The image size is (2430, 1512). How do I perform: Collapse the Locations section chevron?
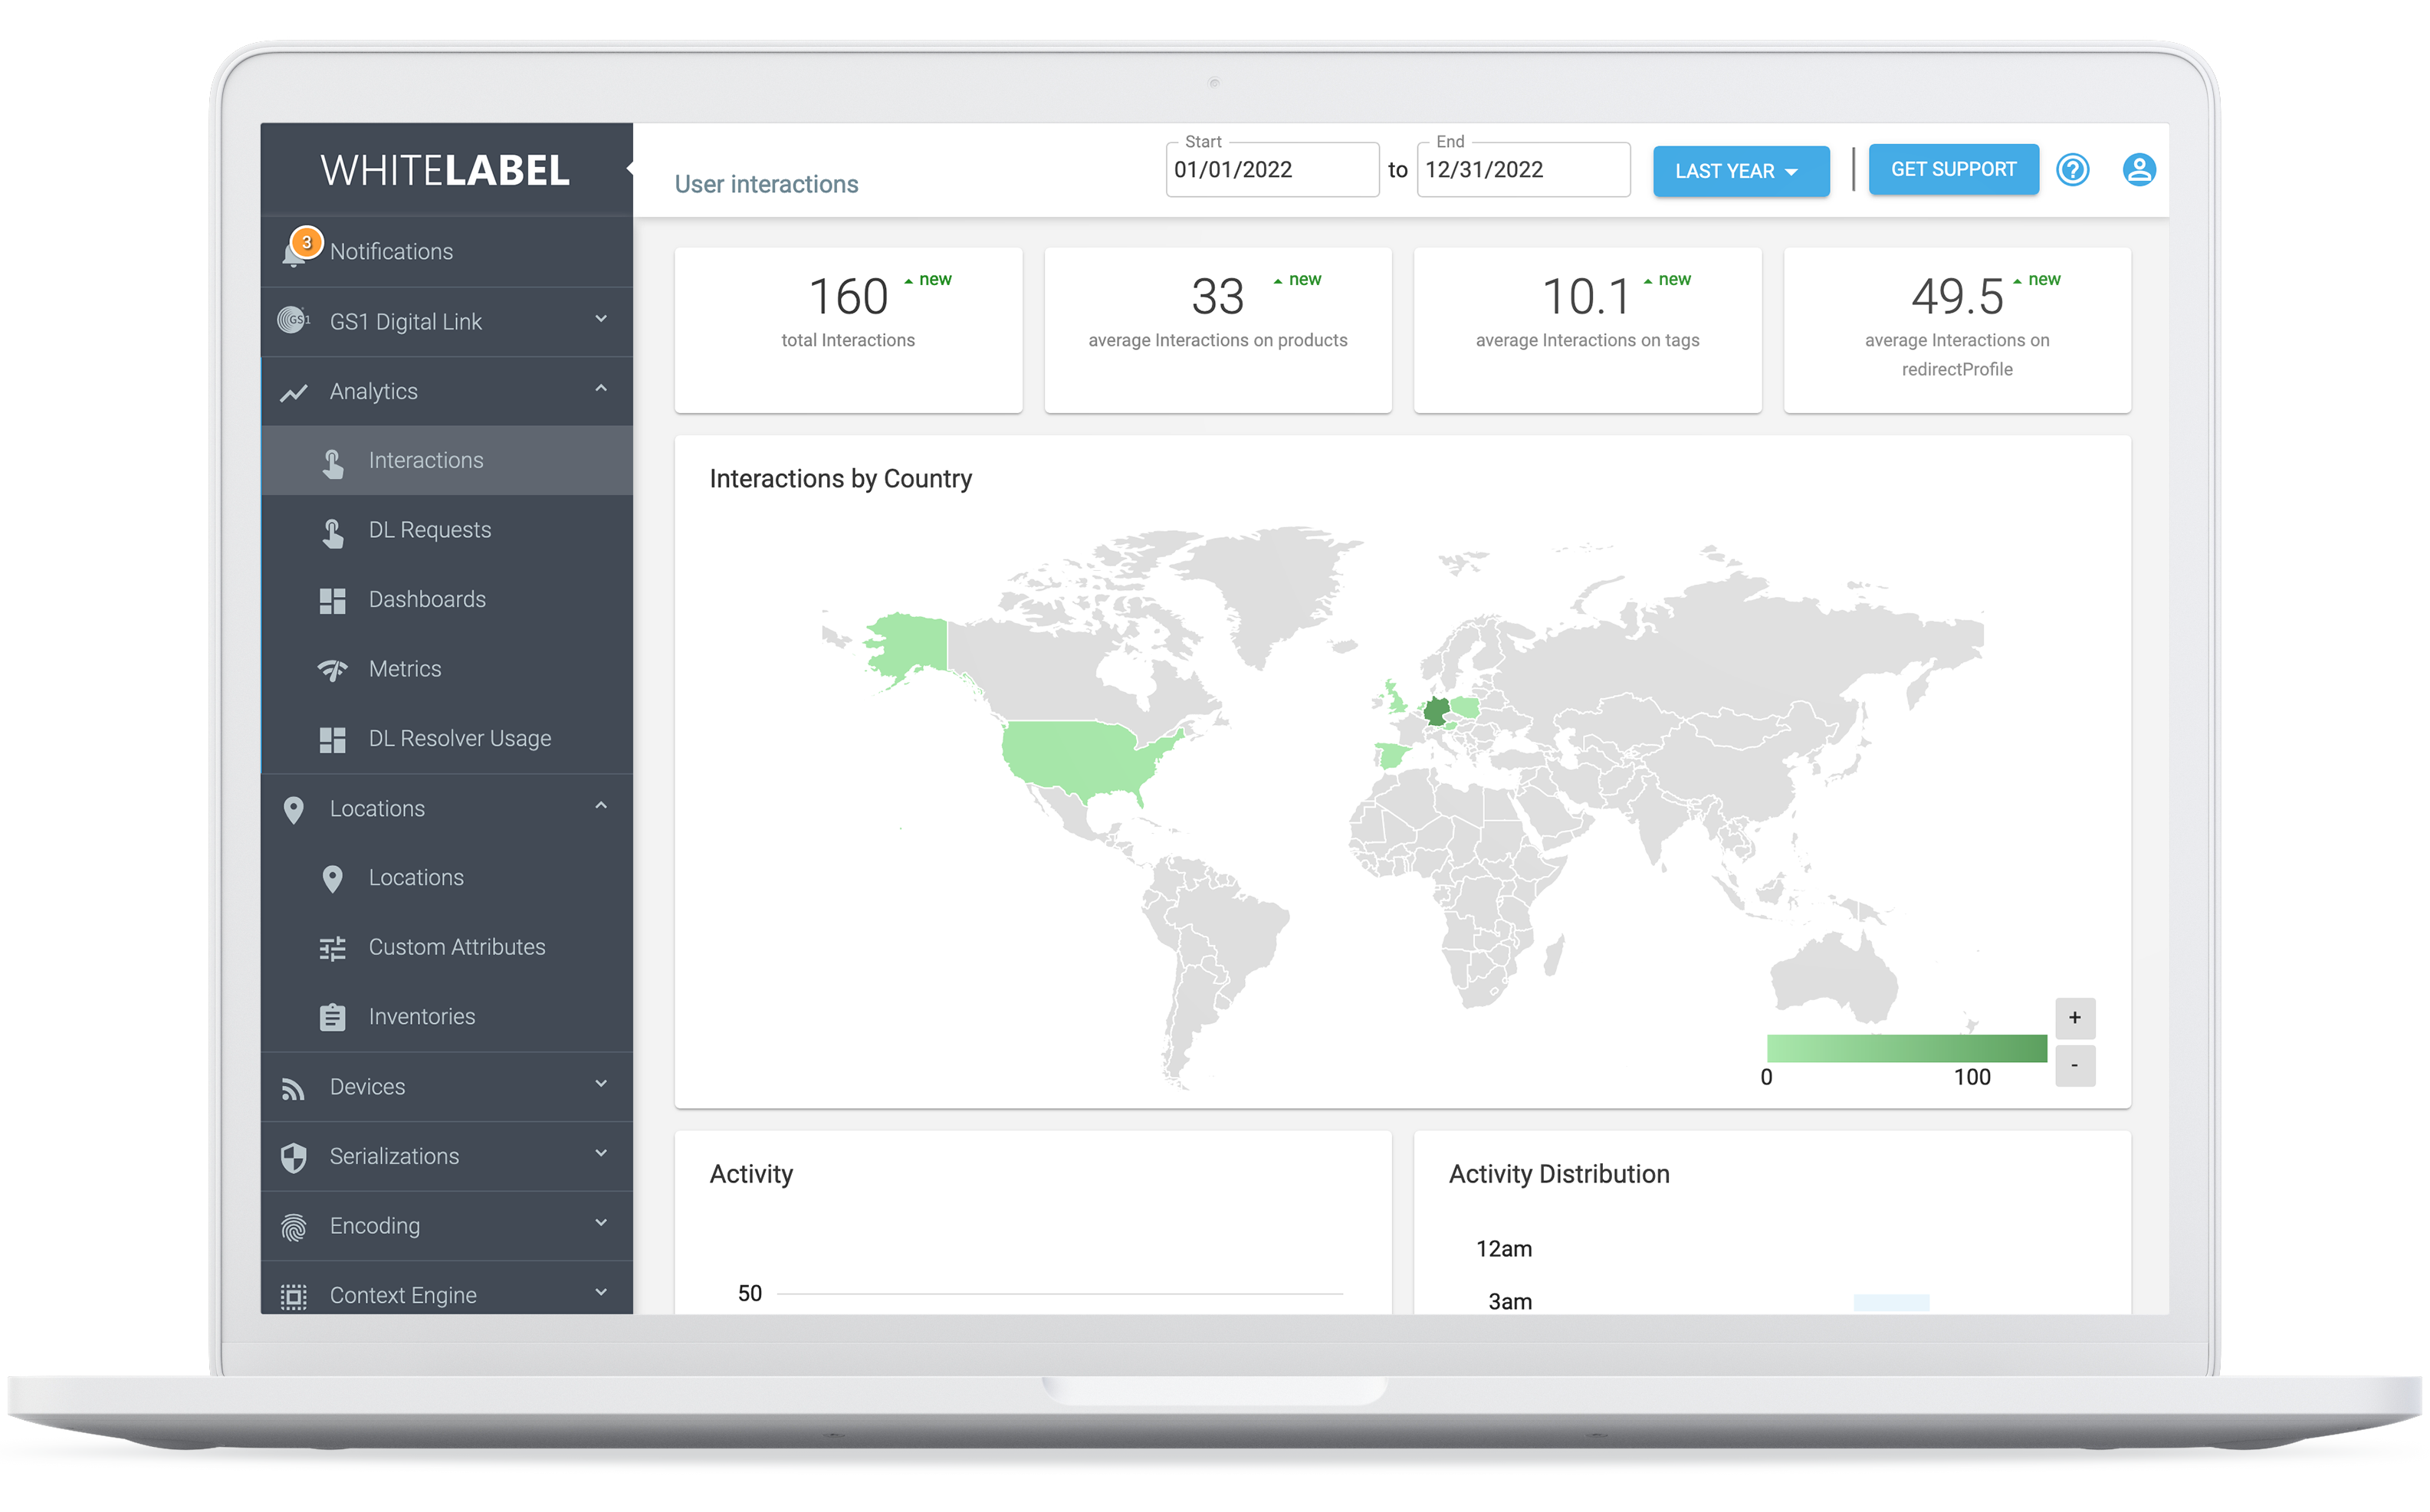tap(600, 805)
